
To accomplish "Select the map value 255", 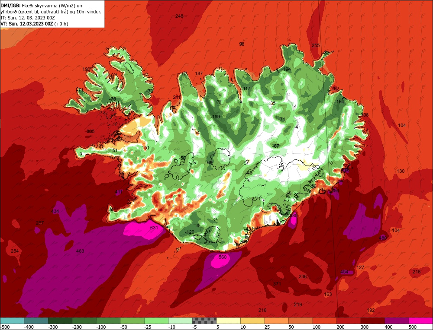I will (x=316, y=45).
